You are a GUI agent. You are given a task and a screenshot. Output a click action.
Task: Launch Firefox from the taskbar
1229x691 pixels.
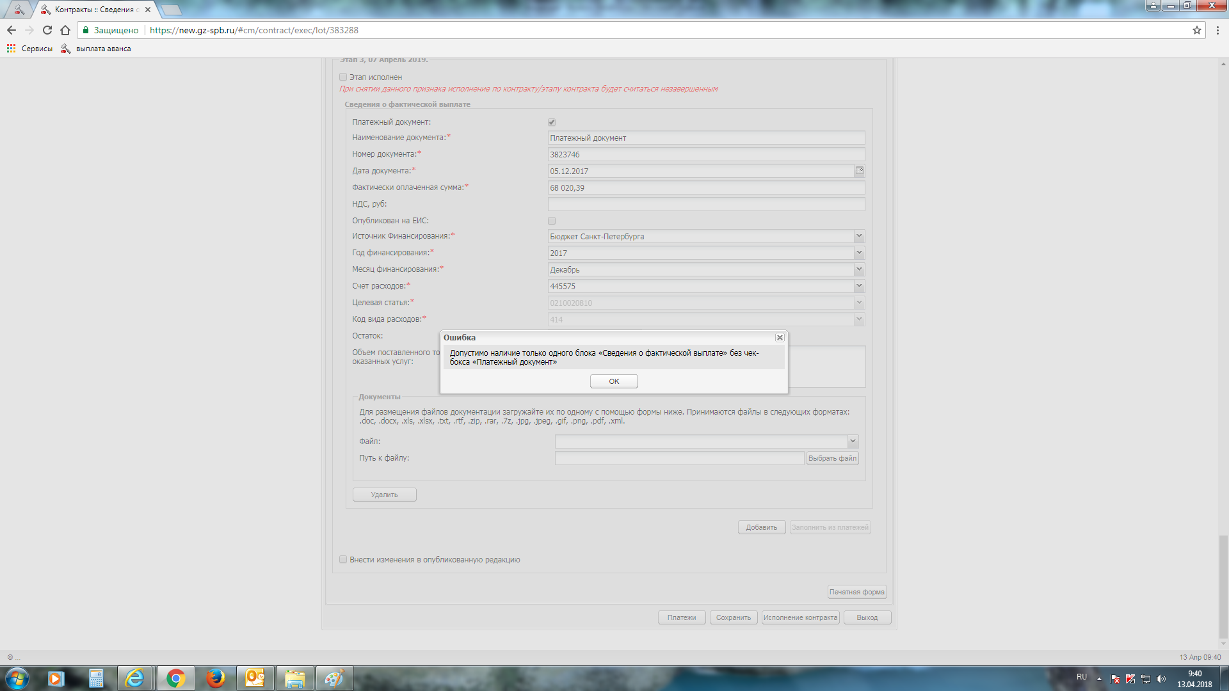[215, 678]
